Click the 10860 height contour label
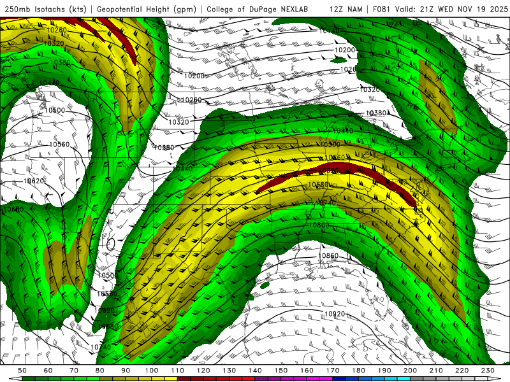This screenshot has width=510, height=382. (328, 256)
